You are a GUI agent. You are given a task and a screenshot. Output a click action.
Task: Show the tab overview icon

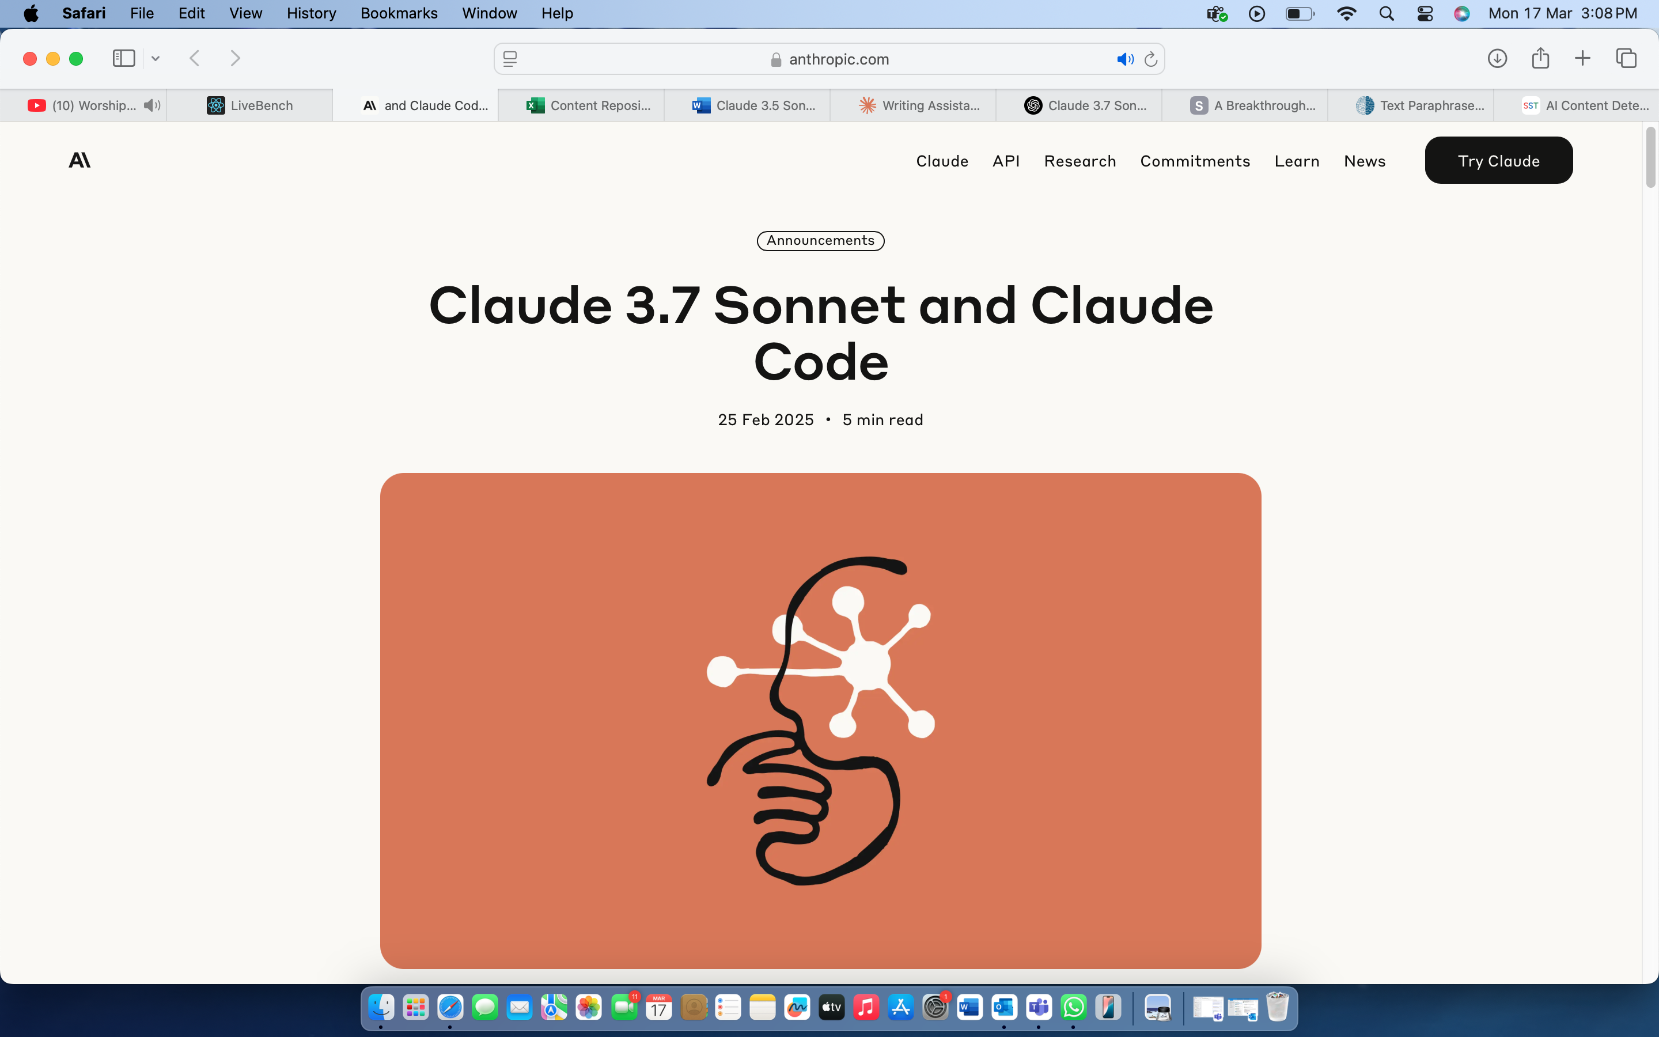click(1626, 58)
